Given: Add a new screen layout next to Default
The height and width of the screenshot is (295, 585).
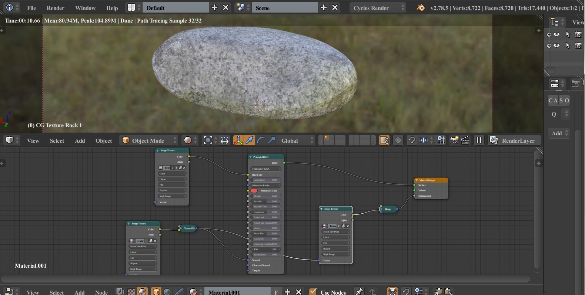Looking at the screenshot, I should 214,7.
